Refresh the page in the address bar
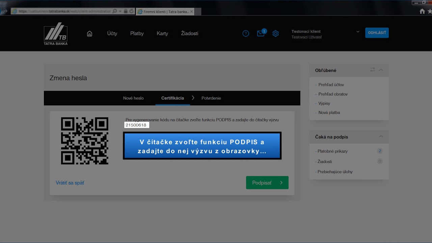The height and width of the screenshot is (243, 432). 131,11
